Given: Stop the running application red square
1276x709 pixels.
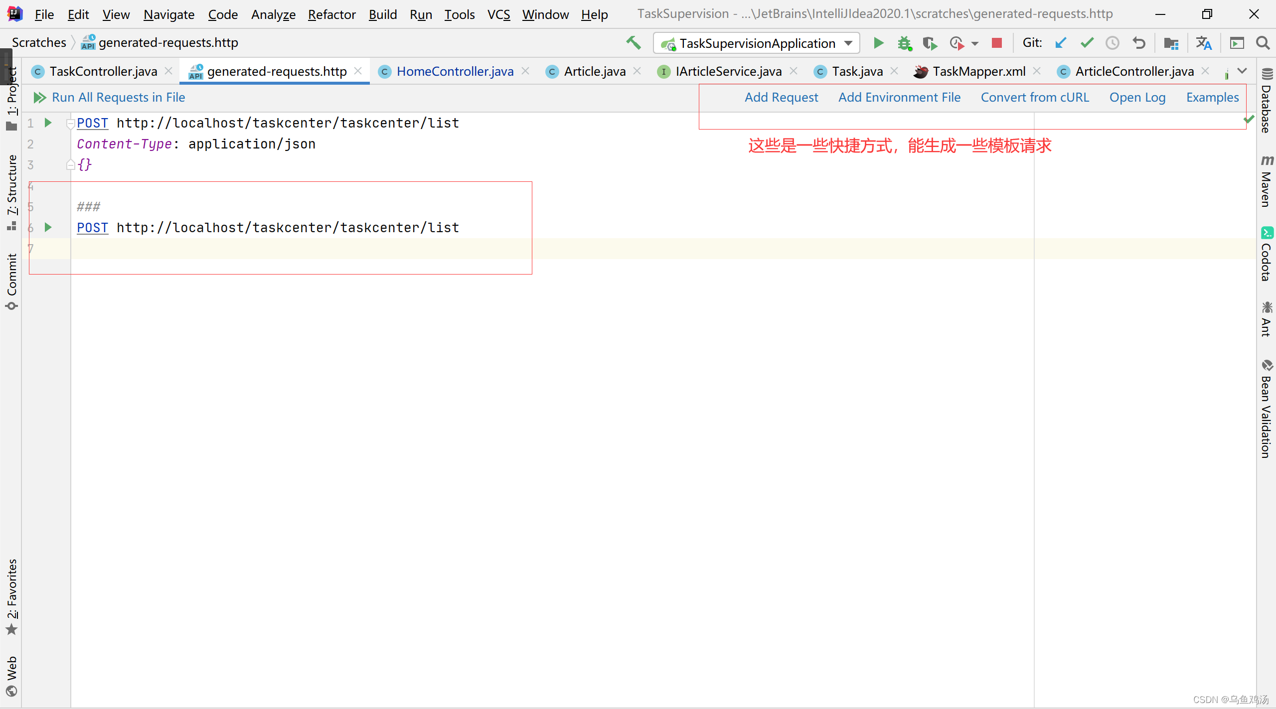Looking at the screenshot, I should coord(996,43).
